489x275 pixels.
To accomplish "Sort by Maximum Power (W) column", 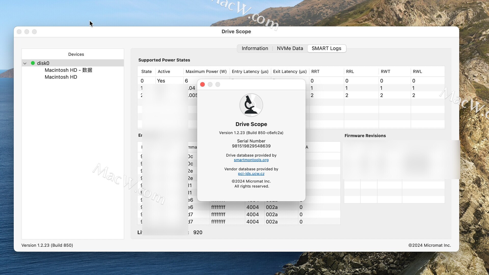I will tap(206, 72).
